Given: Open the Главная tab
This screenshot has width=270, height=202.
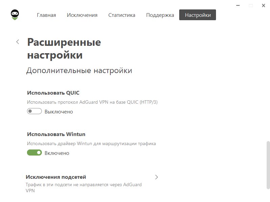Looking at the screenshot, I should click(x=46, y=15).
